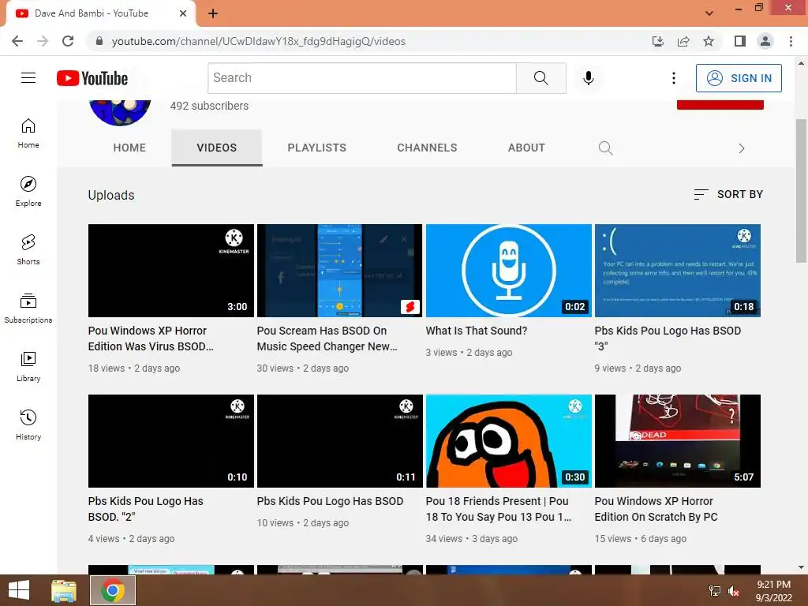Open the 3:00 Pou Windows XP Horror thumbnail
This screenshot has width=808, height=606.
tap(171, 271)
